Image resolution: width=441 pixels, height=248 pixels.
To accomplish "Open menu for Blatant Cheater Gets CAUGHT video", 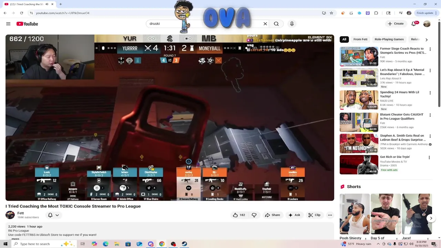I will pyautogui.click(x=430, y=115).
